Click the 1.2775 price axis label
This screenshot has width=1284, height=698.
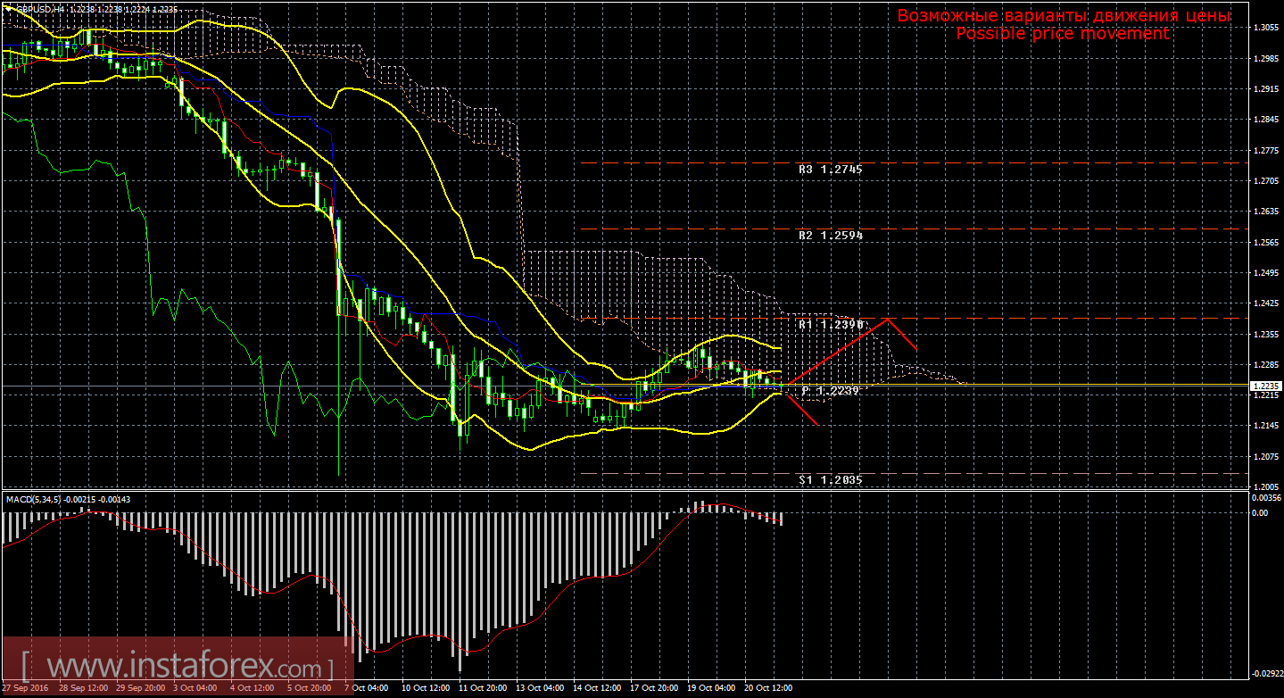click(x=1264, y=150)
